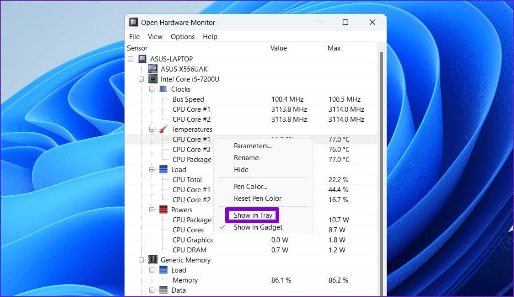Image resolution: width=514 pixels, height=297 pixels.
Task: Collapse the ASUS-LAPTOP tree node
Action: pos(131,59)
